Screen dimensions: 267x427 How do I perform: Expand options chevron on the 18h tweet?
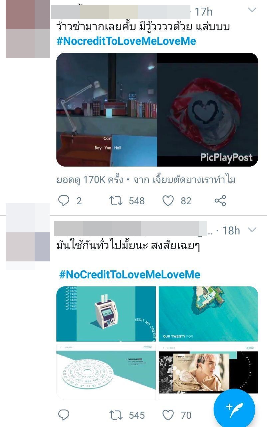click(x=252, y=230)
